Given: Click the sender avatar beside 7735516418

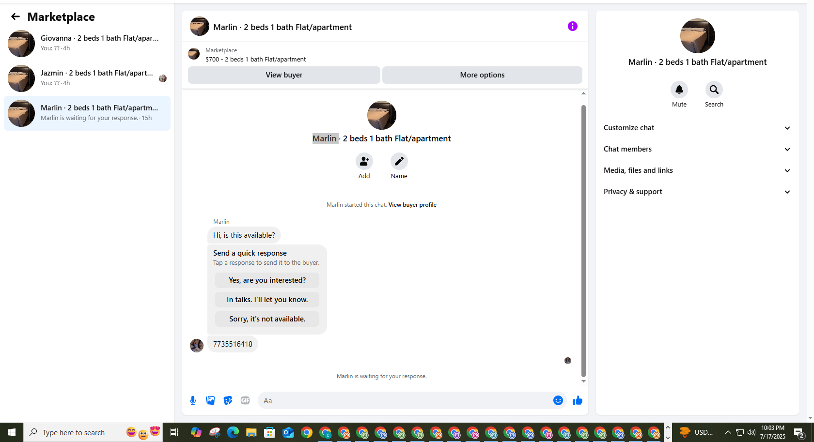Looking at the screenshot, I should pyautogui.click(x=197, y=345).
